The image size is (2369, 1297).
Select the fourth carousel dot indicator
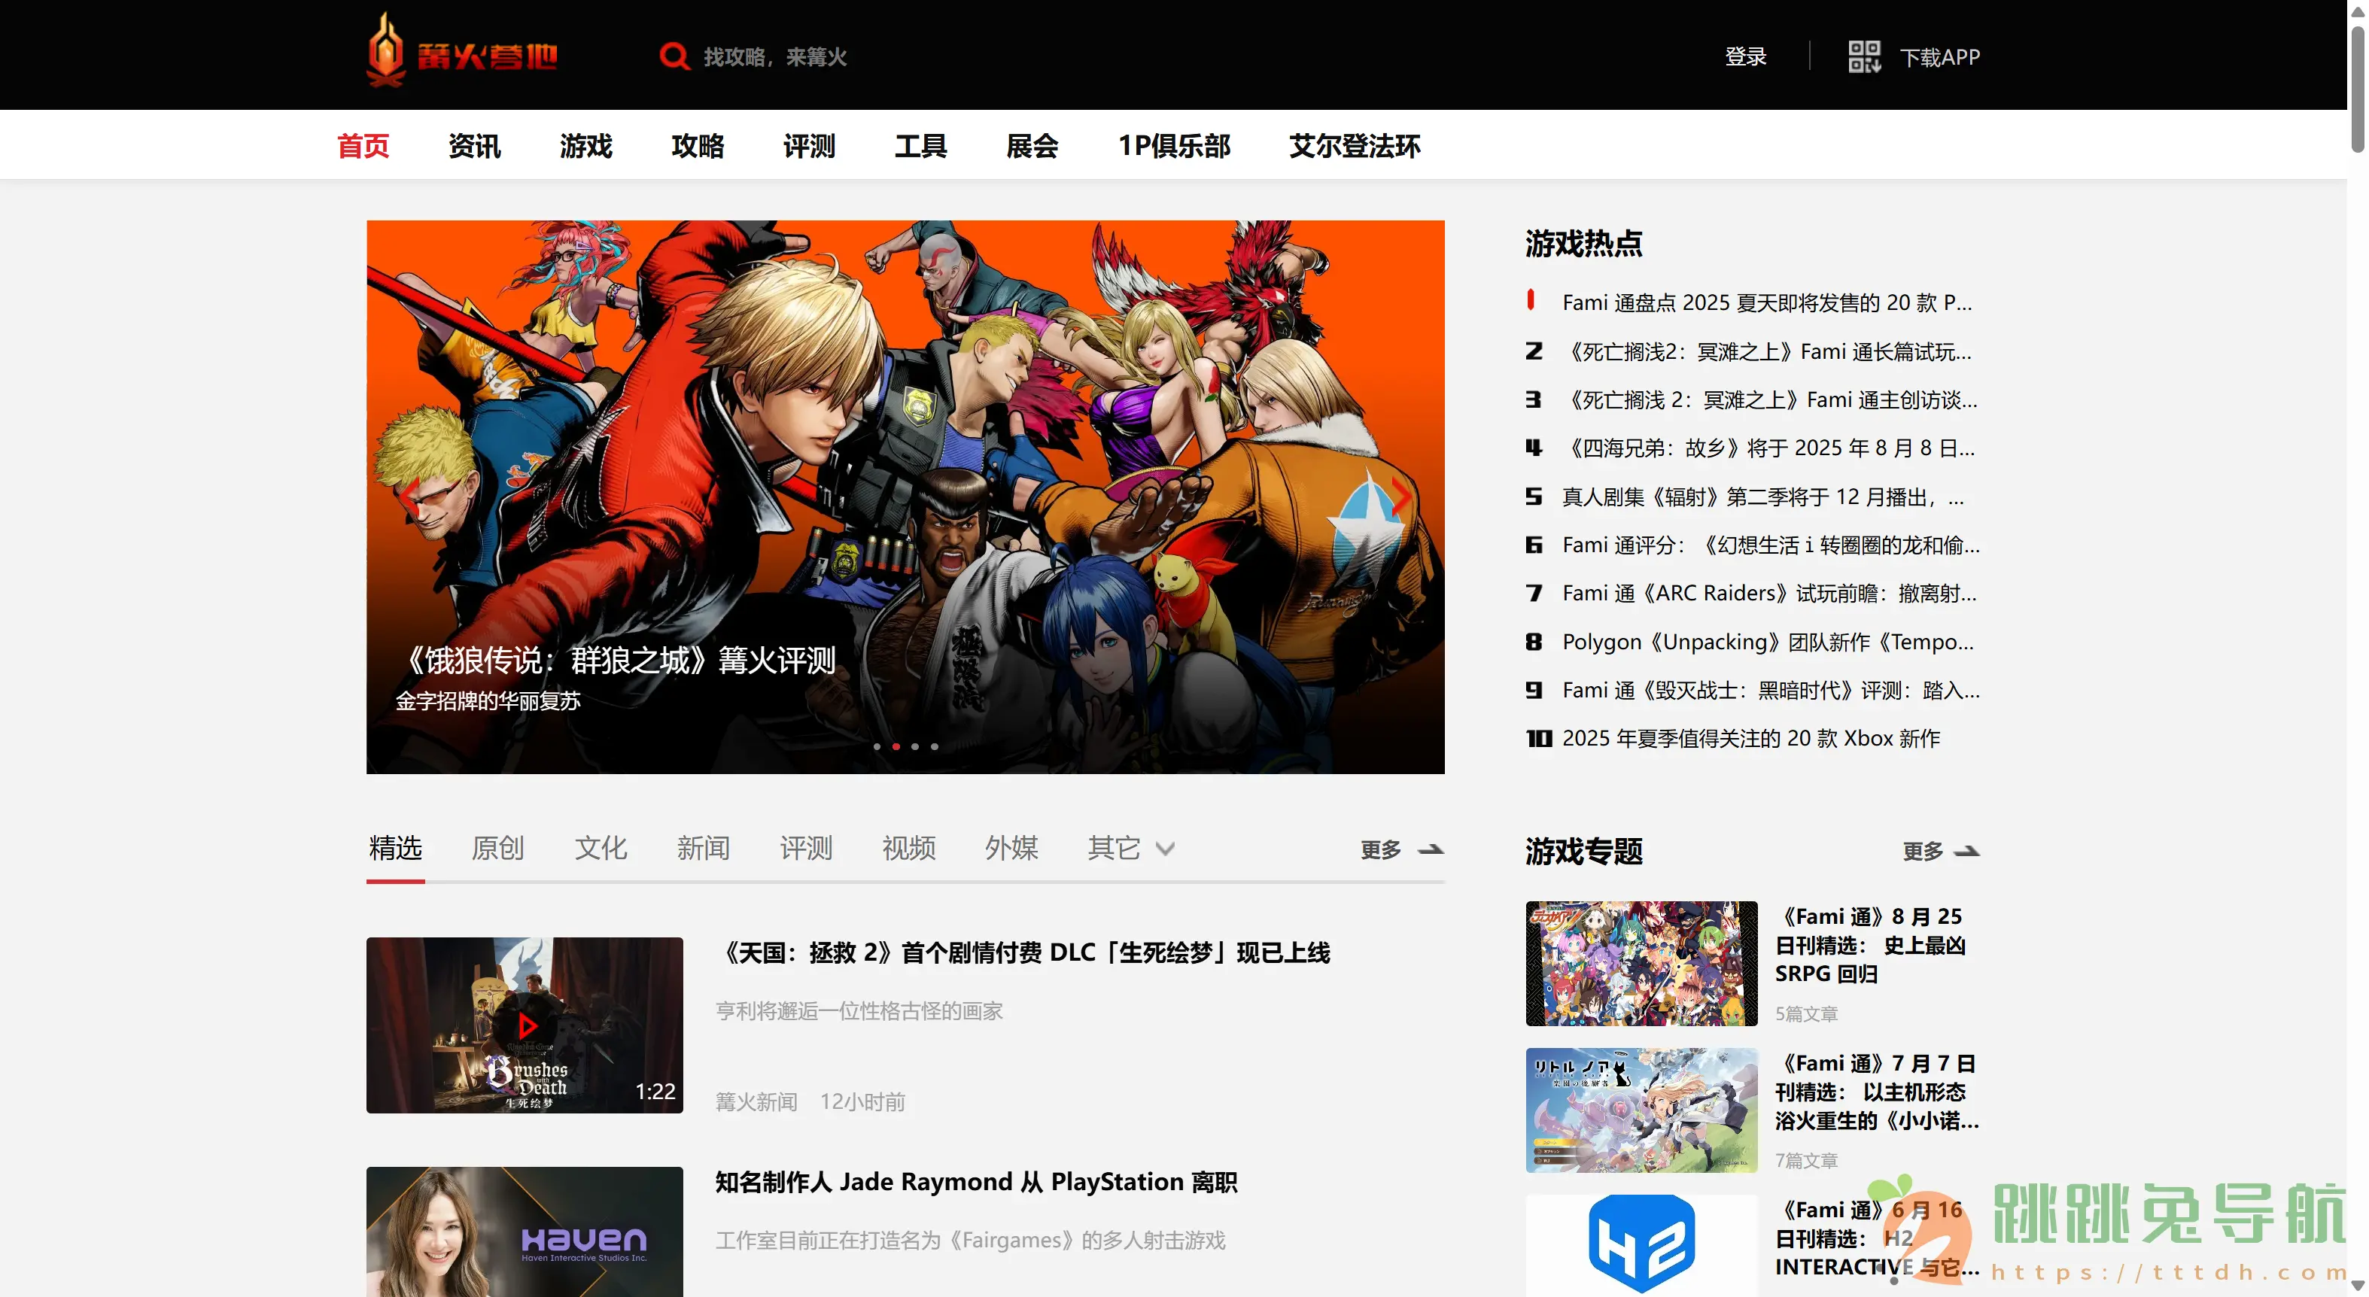coord(935,746)
